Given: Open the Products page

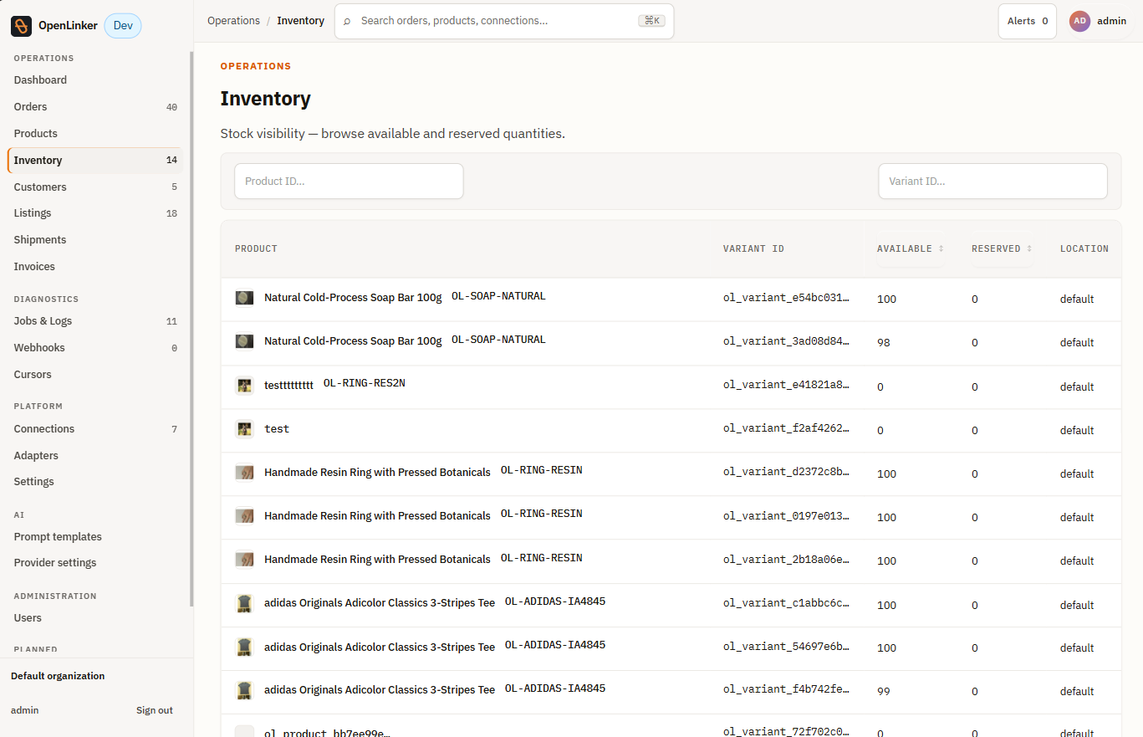Looking at the screenshot, I should tap(95, 134).
